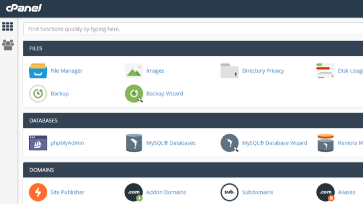Open the Images link
The height and width of the screenshot is (204, 363).
click(x=155, y=71)
